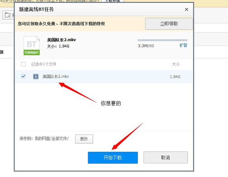
Task: Click the 美国队长2.mkv file name in the list row
Action: pyautogui.click(x=56, y=77)
